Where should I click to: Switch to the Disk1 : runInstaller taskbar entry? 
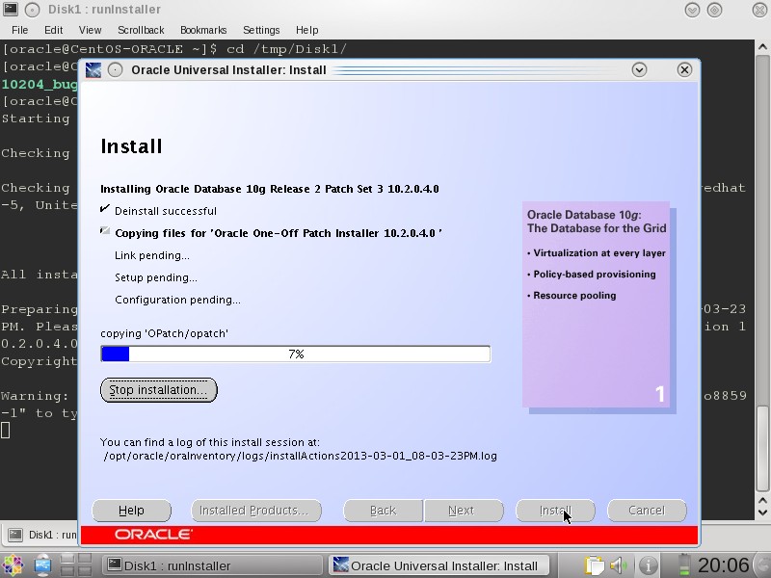(x=212, y=565)
